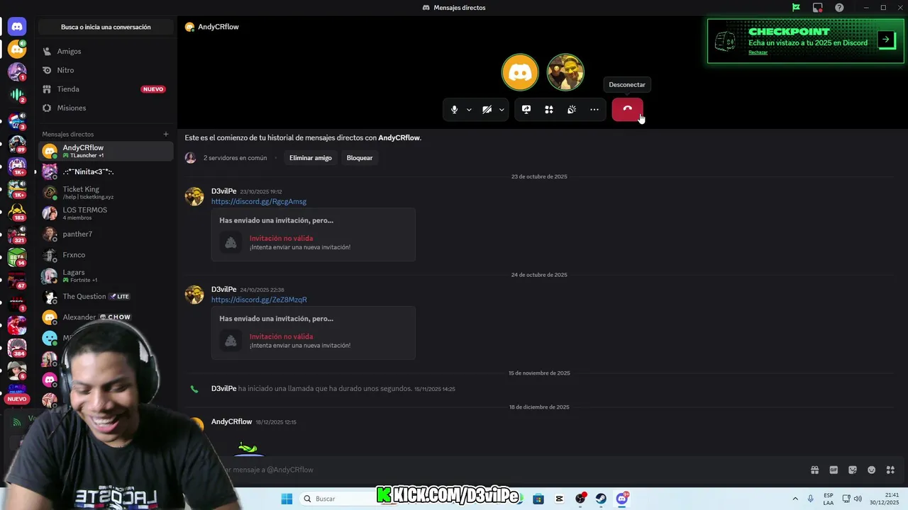
Task: Open BETA server with badge 14
Action: pos(17,257)
